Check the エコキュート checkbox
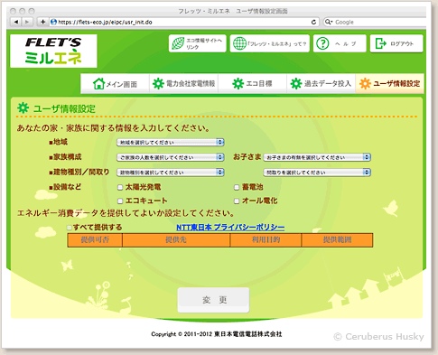This screenshot has height=355, width=438. click(x=120, y=201)
